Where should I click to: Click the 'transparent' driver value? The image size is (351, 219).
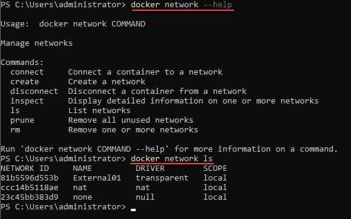[x=162, y=178]
